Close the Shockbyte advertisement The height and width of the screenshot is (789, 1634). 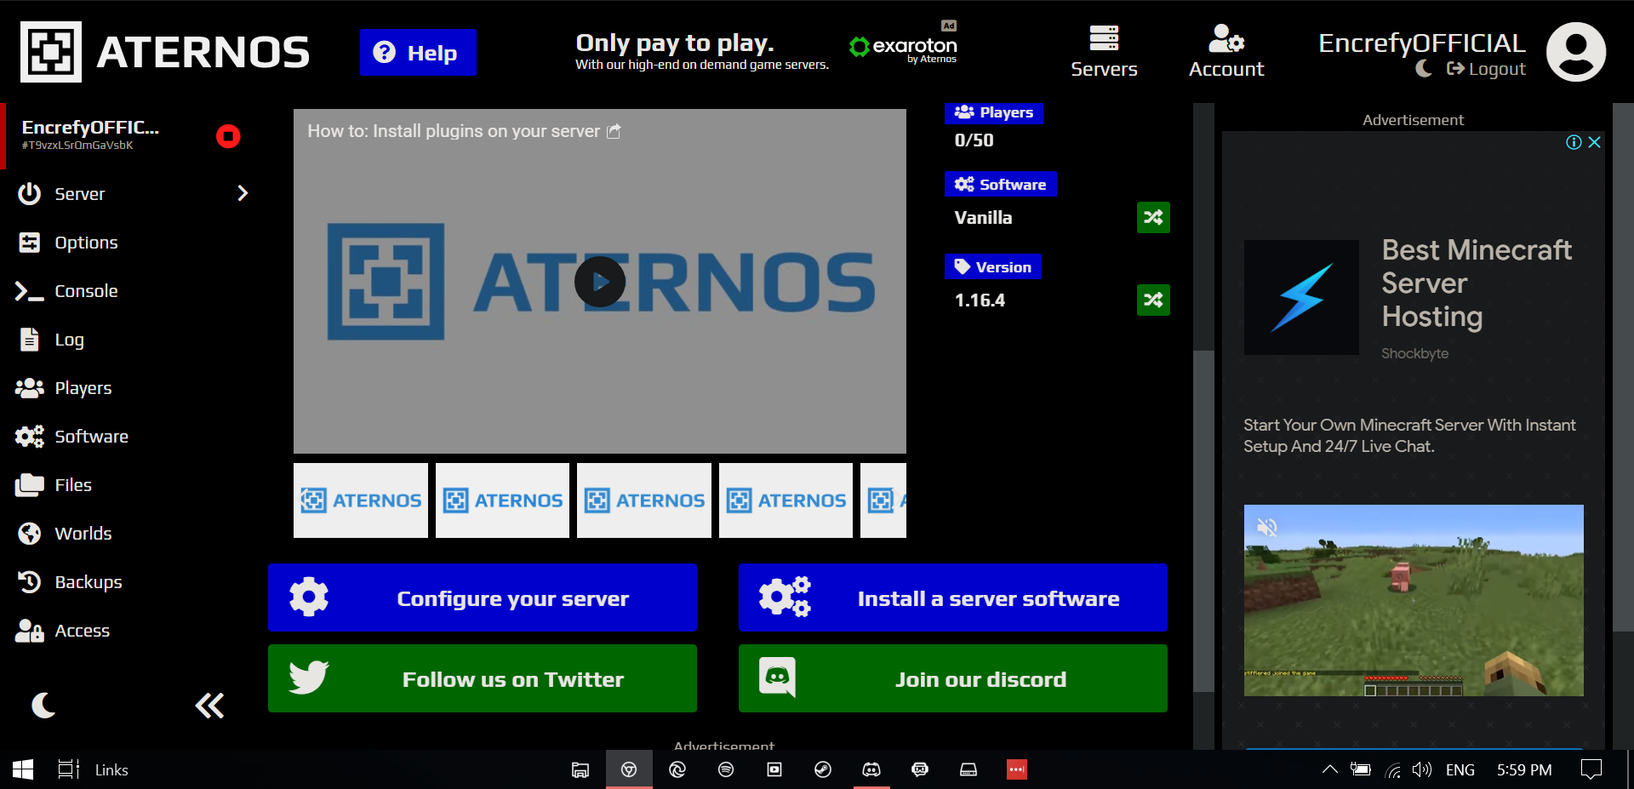(1595, 142)
